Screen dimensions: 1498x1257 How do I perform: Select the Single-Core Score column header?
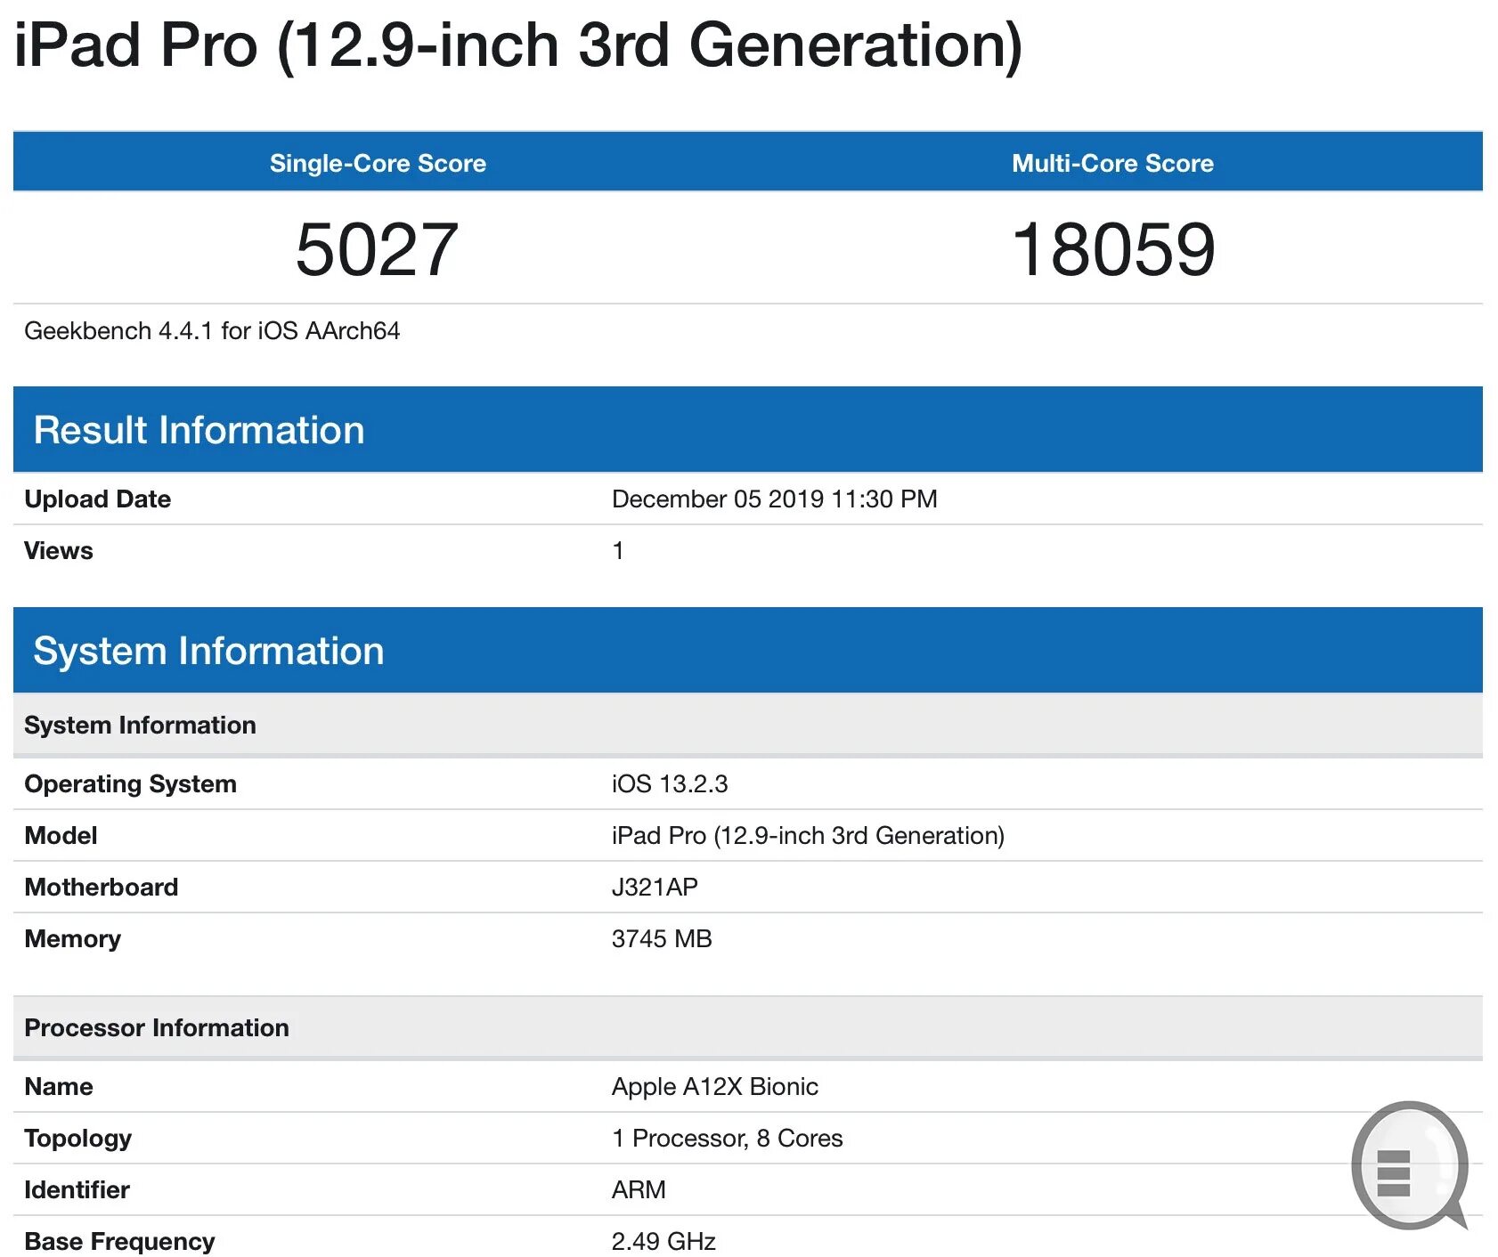(378, 163)
